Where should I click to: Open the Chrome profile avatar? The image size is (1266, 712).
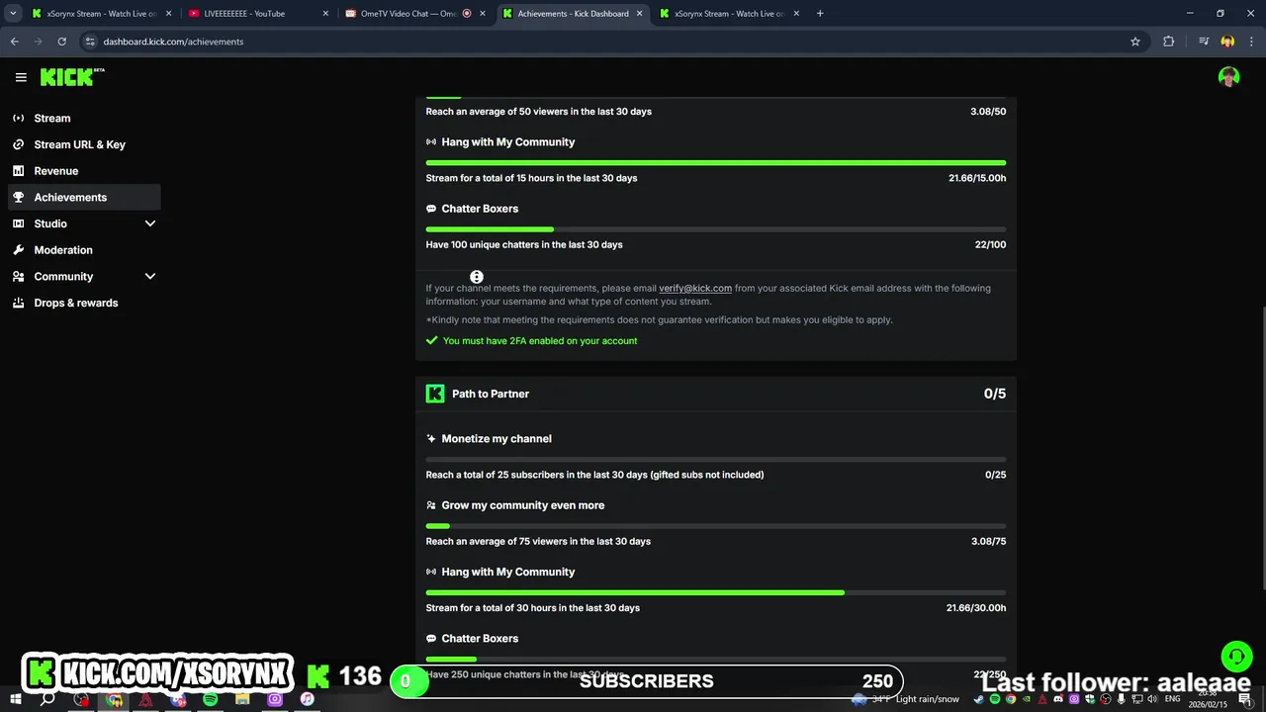[x=1227, y=42]
